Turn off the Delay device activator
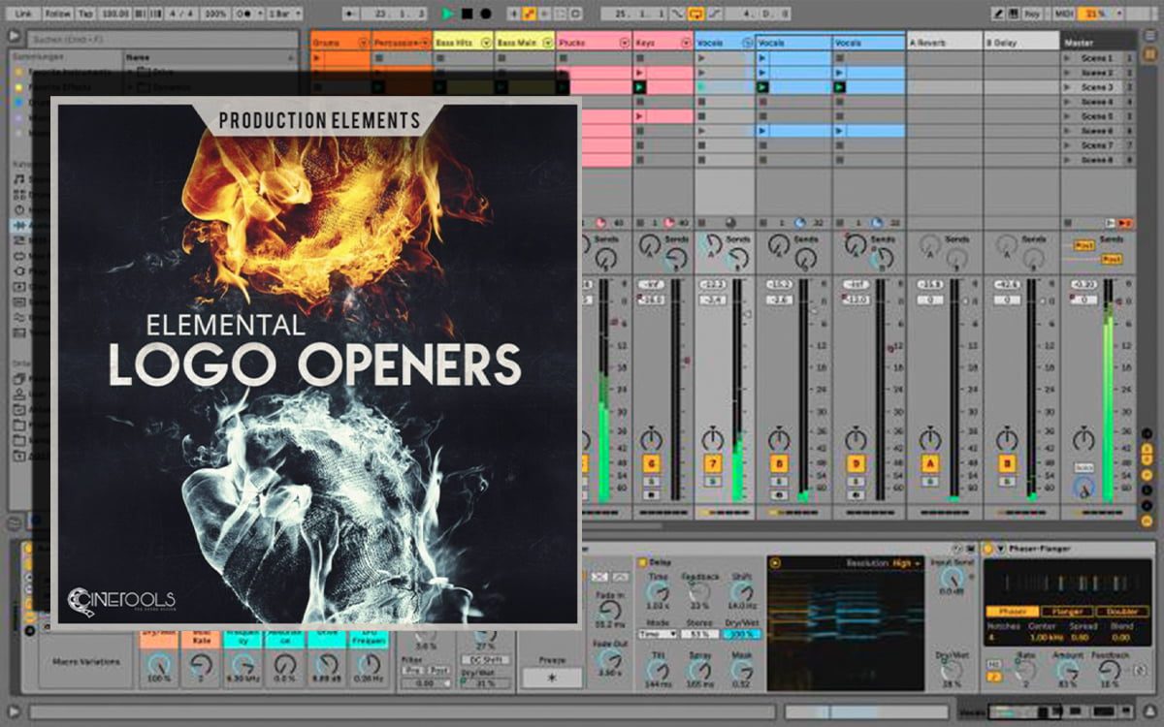 [x=642, y=562]
